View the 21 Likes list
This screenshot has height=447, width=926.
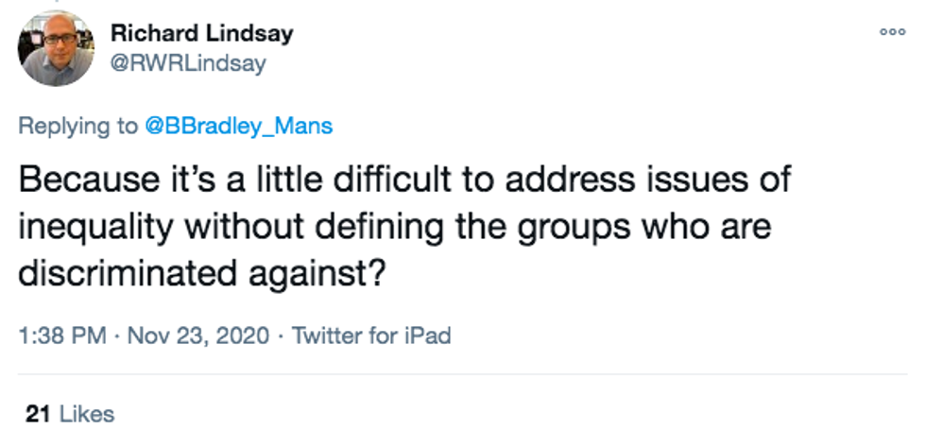[x=70, y=414]
